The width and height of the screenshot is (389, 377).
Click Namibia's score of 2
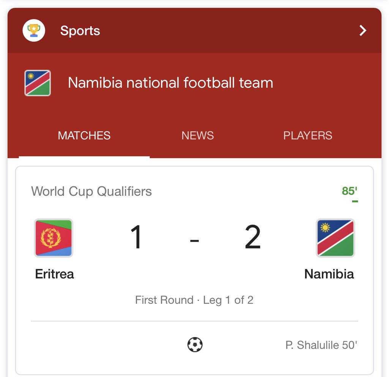click(253, 236)
